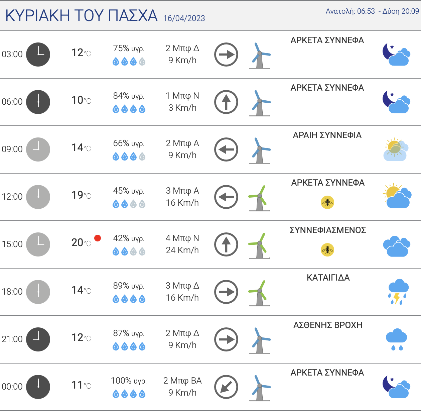Click the 20°C temperature at 15:00
The image size is (421, 412).
(x=81, y=242)
